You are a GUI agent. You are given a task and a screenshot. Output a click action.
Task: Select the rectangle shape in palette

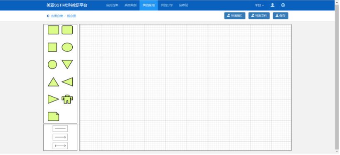(x=53, y=30)
